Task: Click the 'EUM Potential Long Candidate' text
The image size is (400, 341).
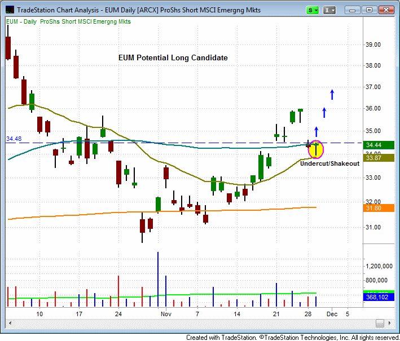Action: pyautogui.click(x=173, y=58)
